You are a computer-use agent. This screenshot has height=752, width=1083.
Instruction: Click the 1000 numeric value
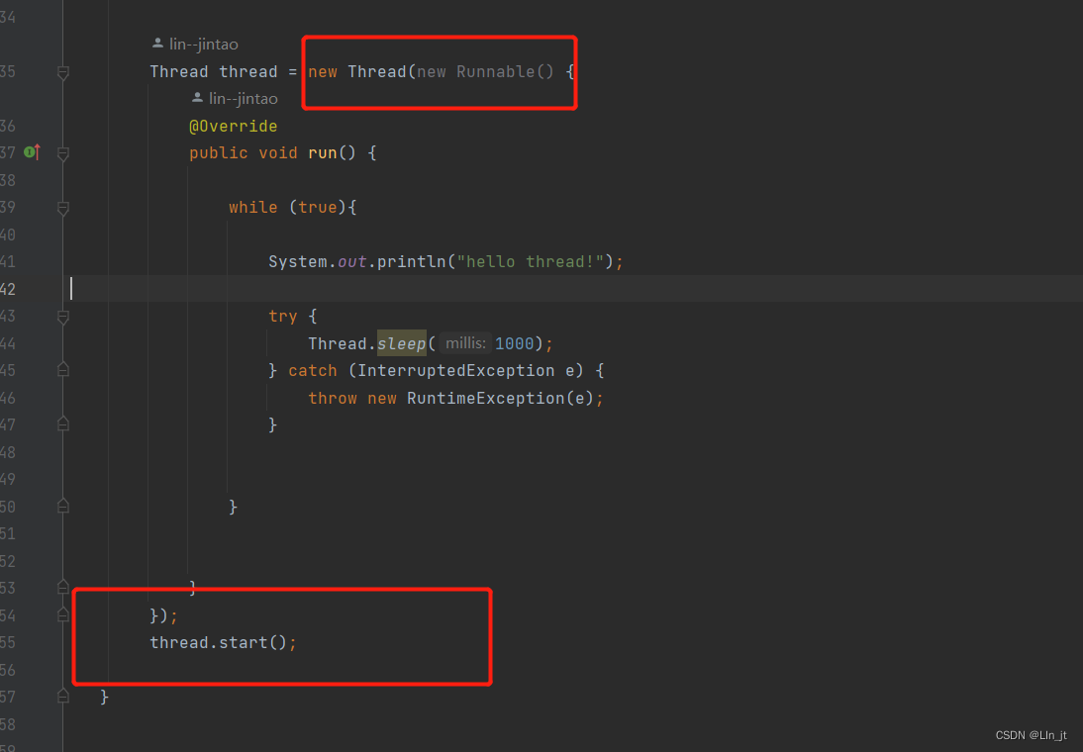click(515, 343)
